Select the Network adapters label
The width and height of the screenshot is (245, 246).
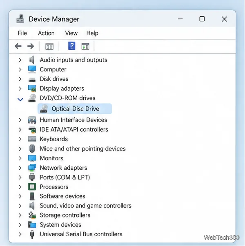tap(63, 168)
